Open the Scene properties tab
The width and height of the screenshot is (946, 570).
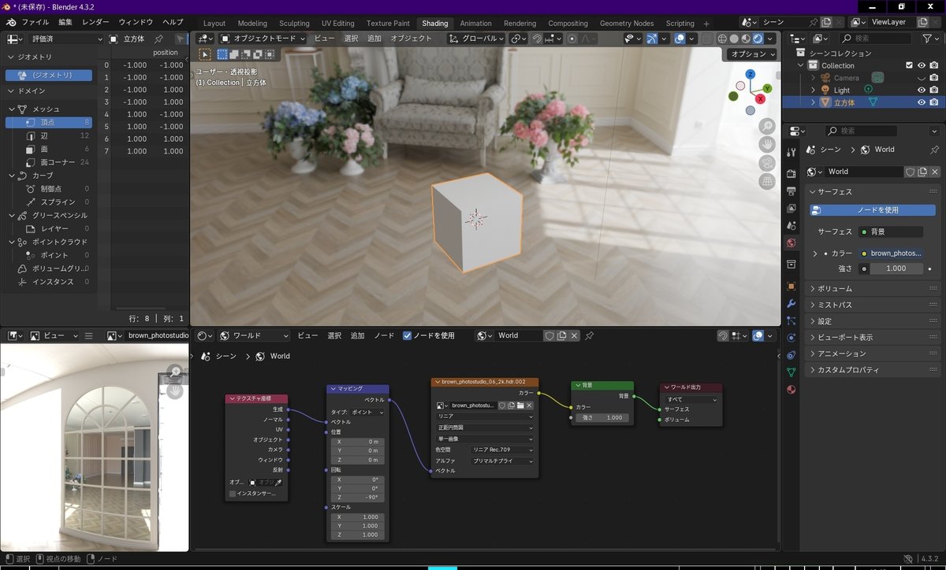(791, 226)
